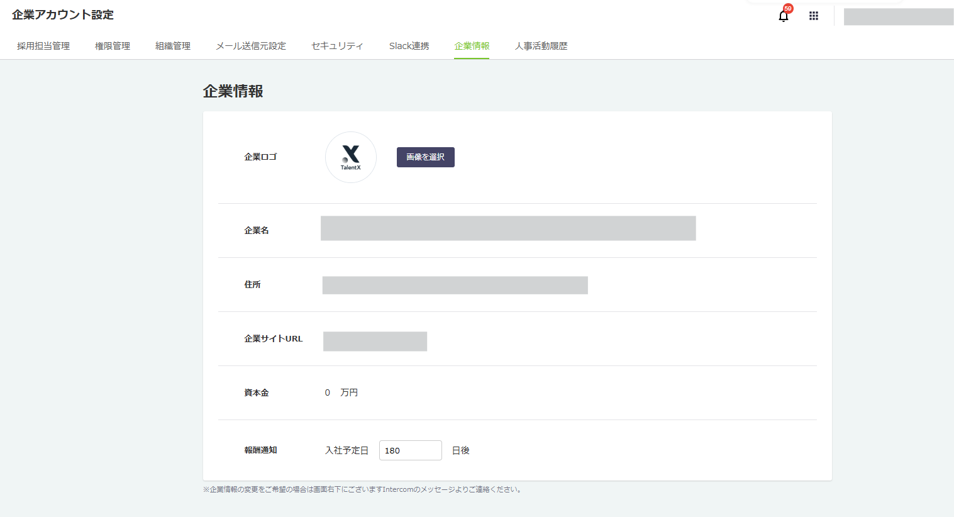
Task: Switch to the 採用担当管理 tab
Action: pos(43,46)
